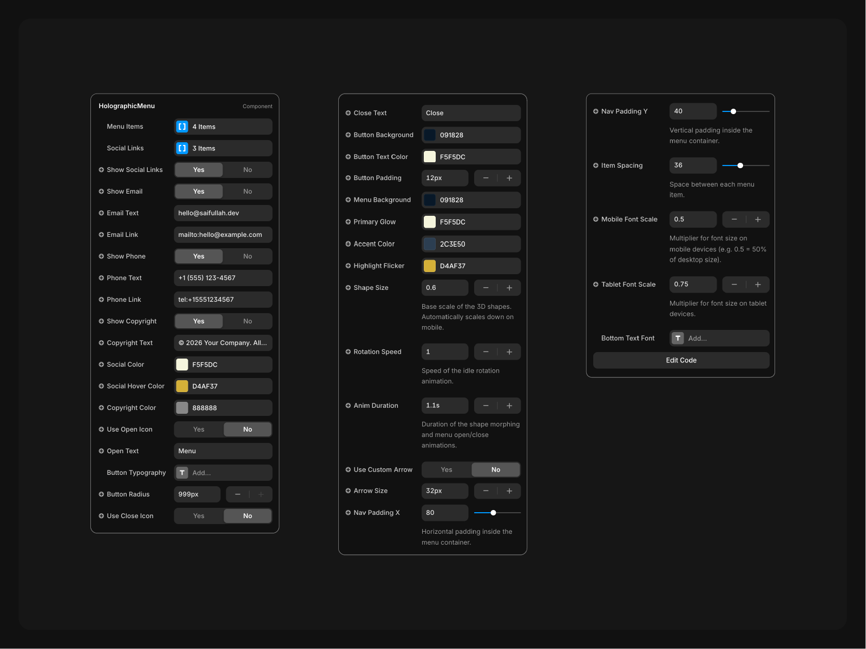The width and height of the screenshot is (866, 649).
Task: Open the Highlight Flicker color swatch
Action: pos(430,266)
